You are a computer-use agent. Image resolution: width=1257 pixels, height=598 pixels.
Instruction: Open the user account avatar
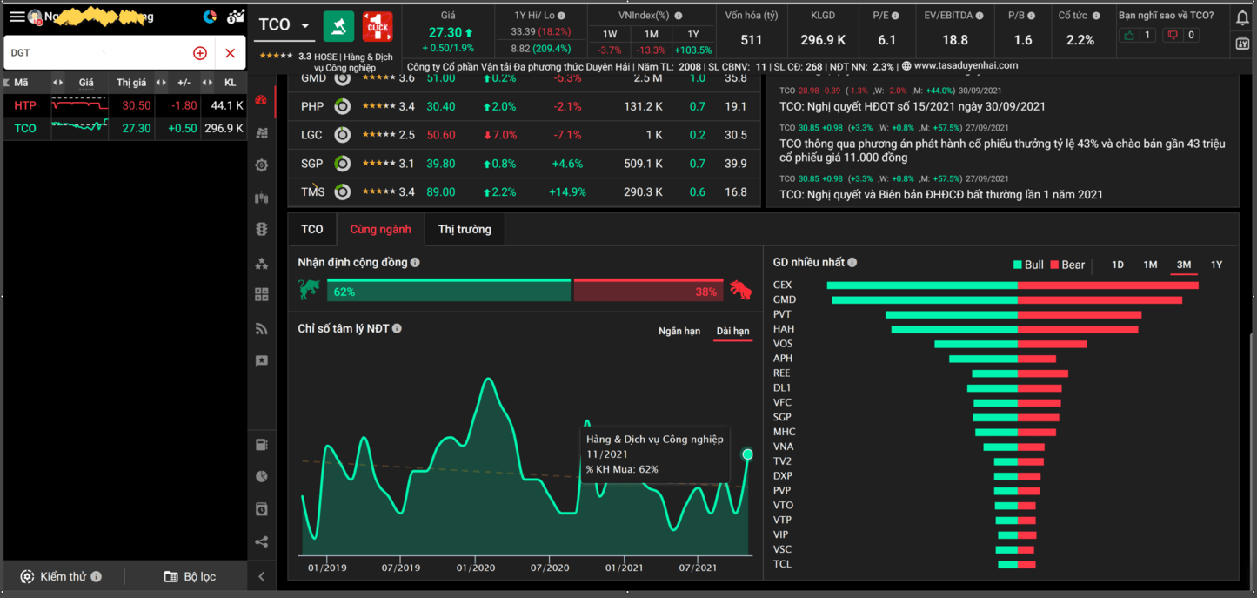tap(35, 17)
